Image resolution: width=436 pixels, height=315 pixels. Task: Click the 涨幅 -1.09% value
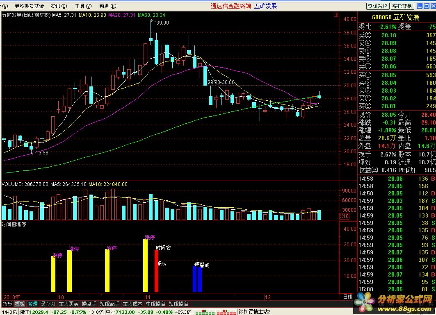pos(387,130)
